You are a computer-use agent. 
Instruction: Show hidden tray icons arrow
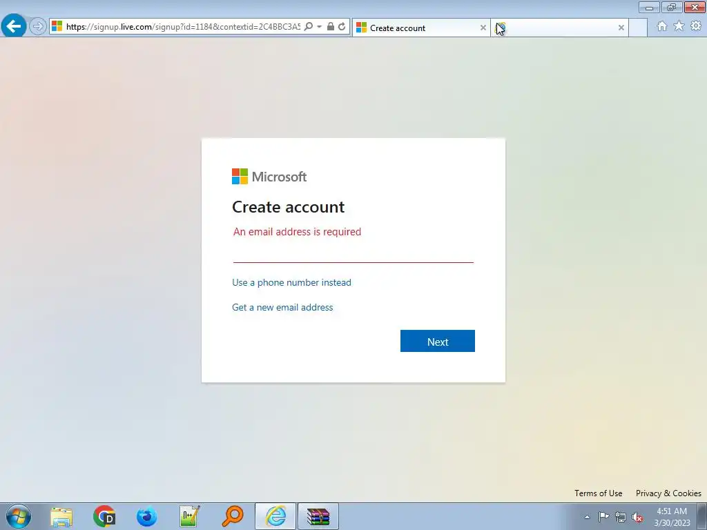click(587, 517)
